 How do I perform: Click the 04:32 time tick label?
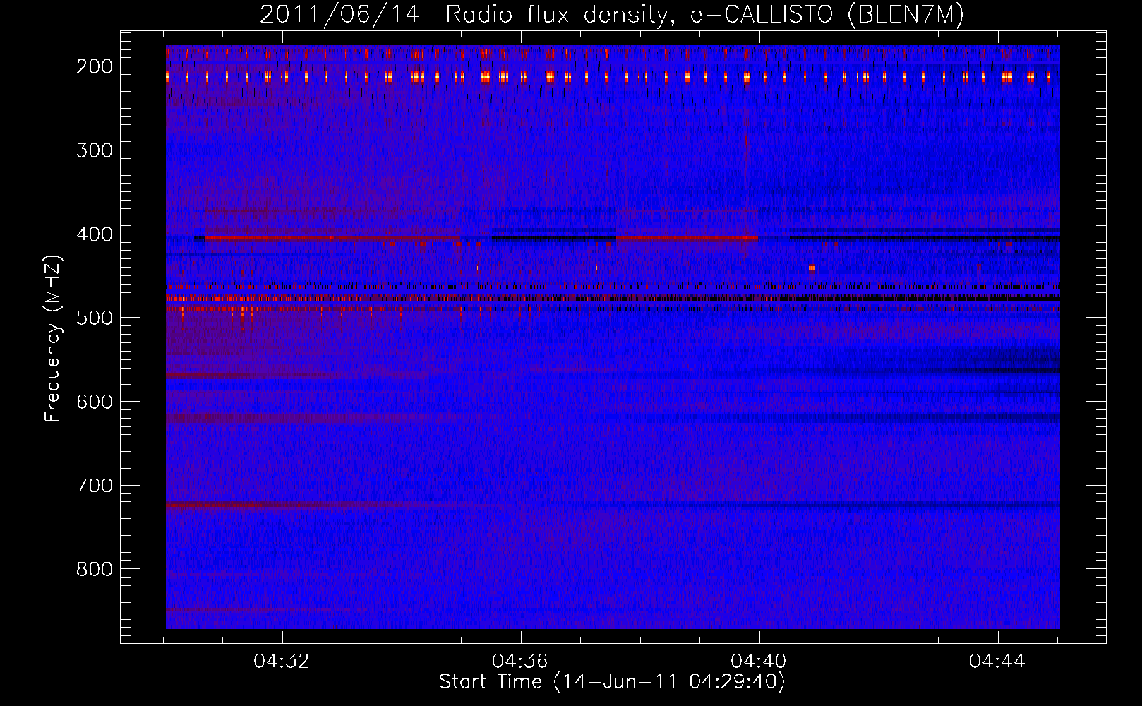click(x=282, y=662)
